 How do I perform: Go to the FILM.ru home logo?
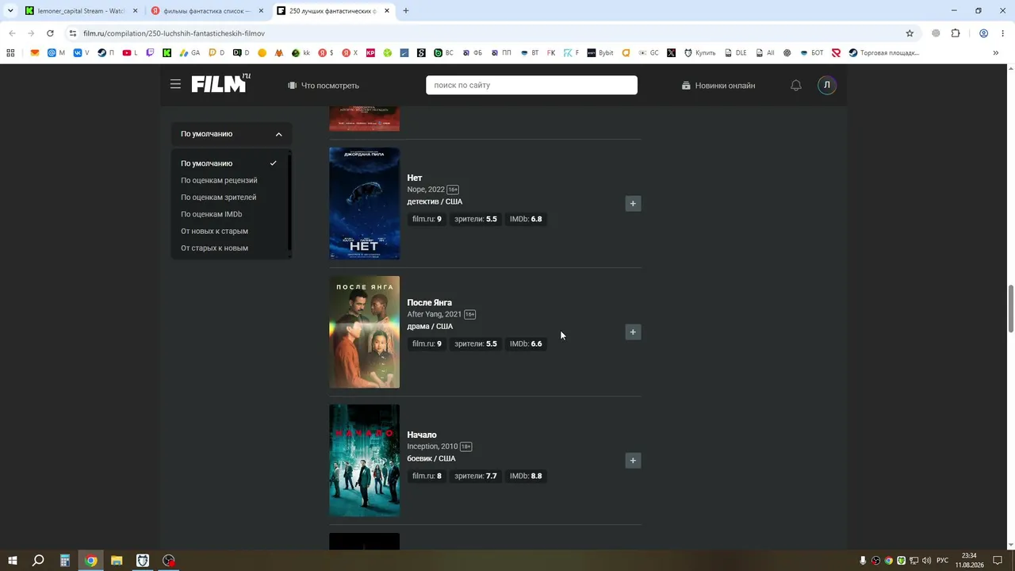tap(220, 83)
